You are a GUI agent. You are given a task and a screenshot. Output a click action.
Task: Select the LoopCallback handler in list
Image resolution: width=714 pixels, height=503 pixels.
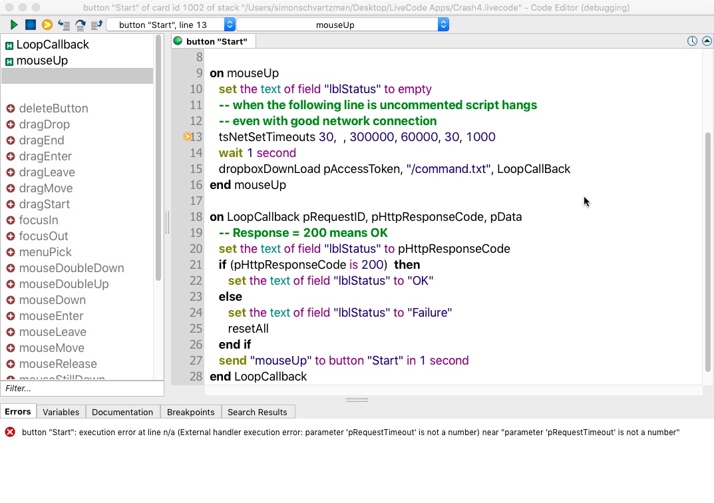pyautogui.click(x=52, y=45)
